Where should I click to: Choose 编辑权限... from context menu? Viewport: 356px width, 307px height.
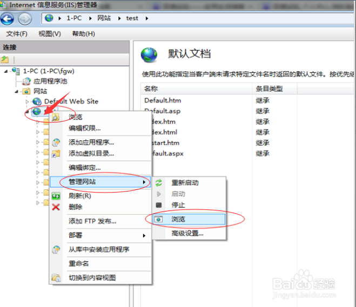[100, 128]
